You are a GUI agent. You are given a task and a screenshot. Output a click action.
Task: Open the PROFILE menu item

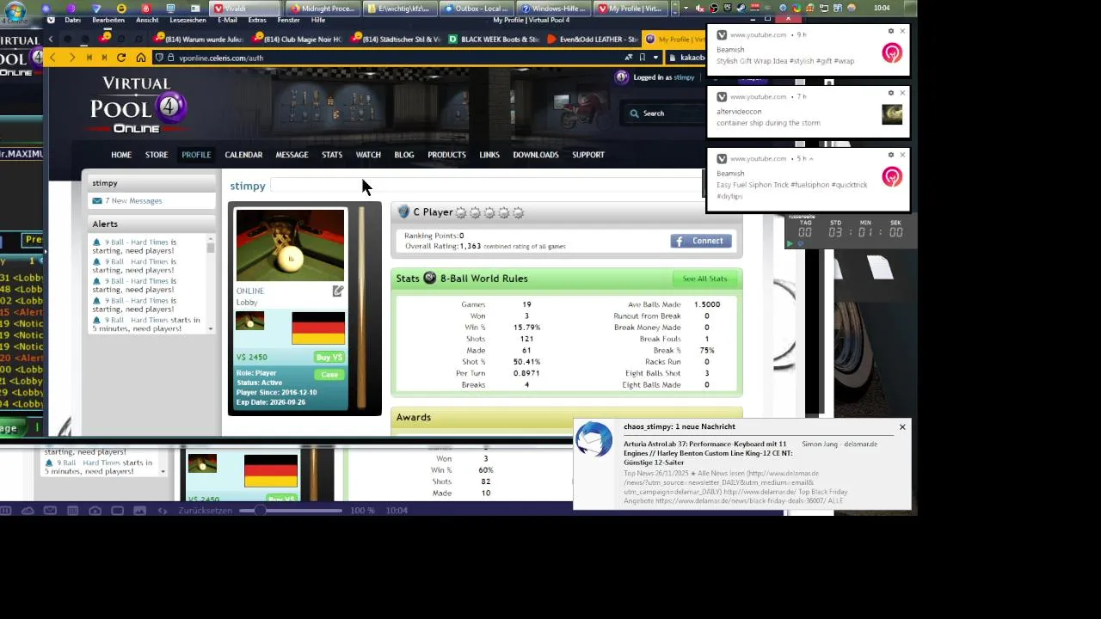(x=196, y=155)
